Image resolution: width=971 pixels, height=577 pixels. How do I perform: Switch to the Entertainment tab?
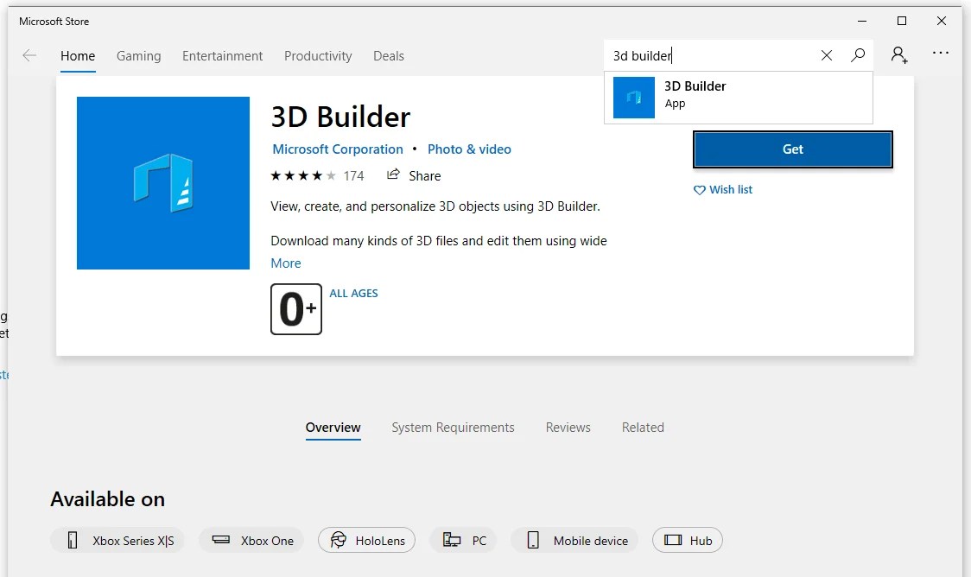[222, 56]
